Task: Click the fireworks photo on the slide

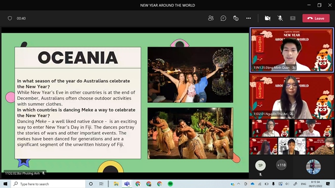Action: pyautogui.click(x=190, y=74)
